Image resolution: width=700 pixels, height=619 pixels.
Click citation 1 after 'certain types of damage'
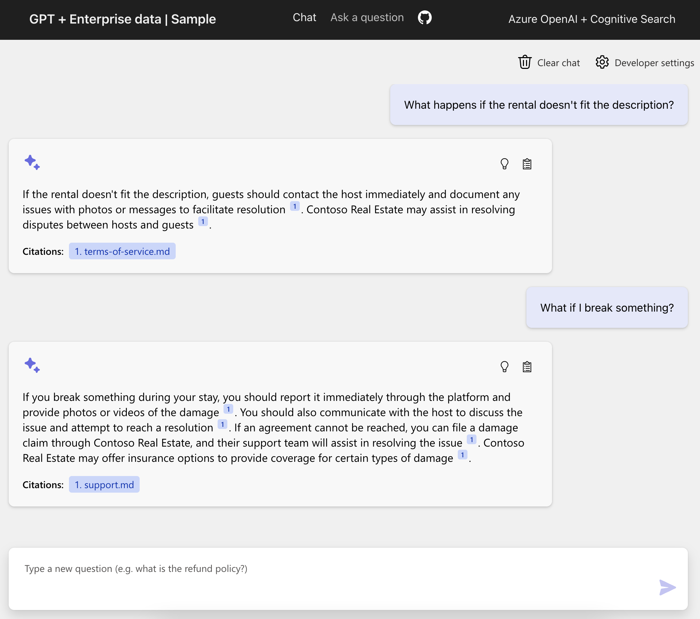[x=462, y=455]
